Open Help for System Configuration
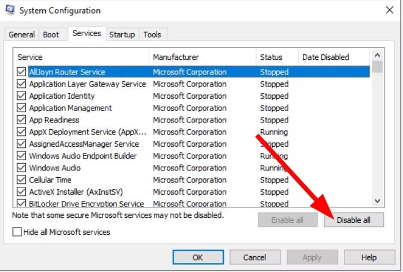The width and height of the screenshot is (403, 272). pos(369,257)
